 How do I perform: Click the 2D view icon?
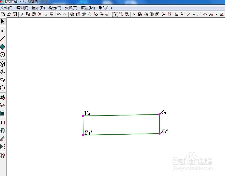152,14
